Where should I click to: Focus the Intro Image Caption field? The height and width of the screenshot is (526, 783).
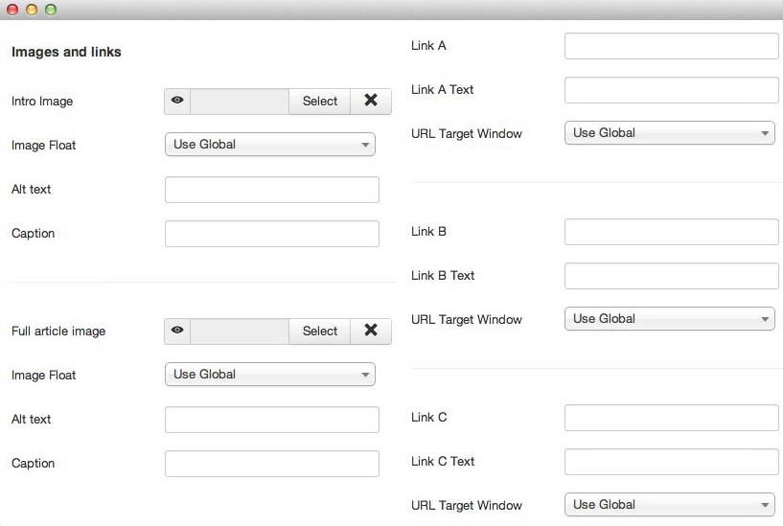[x=272, y=234]
